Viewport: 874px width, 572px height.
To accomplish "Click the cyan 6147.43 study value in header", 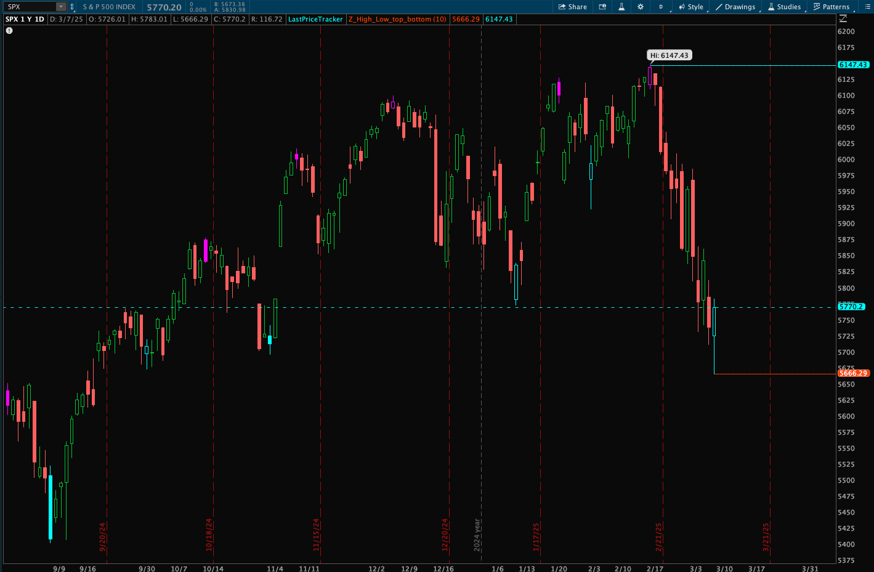I will (499, 19).
